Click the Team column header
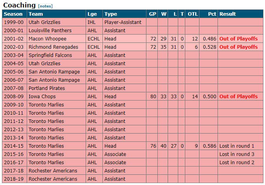 (x=36, y=14)
